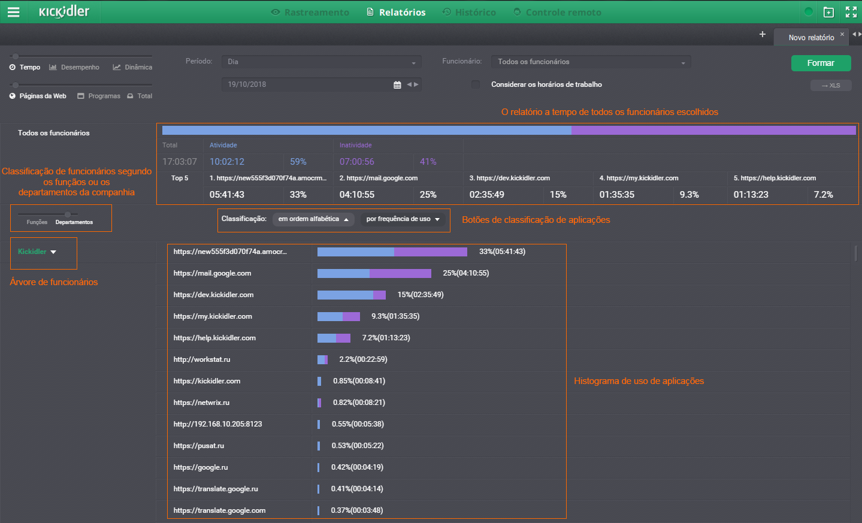This screenshot has height=523, width=862.
Task: Click the Formar button
Action: pos(821,63)
